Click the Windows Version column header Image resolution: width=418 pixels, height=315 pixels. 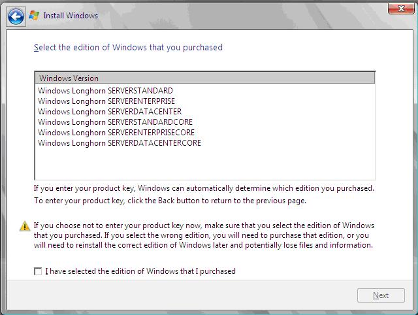point(204,78)
